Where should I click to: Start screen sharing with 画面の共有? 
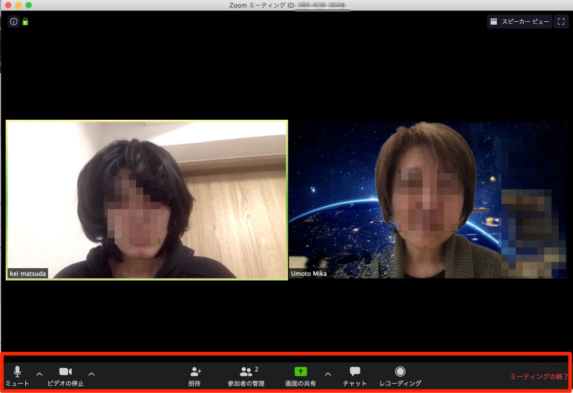(301, 372)
